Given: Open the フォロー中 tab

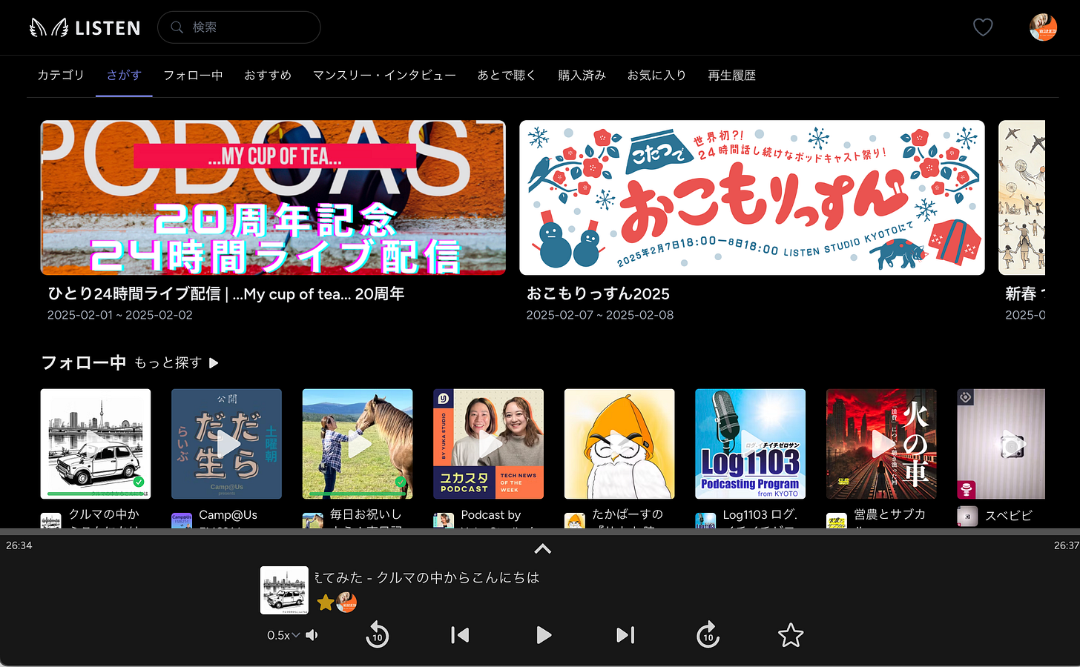Looking at the screenshot, I should pyautogui.click(x=193, y=75).
